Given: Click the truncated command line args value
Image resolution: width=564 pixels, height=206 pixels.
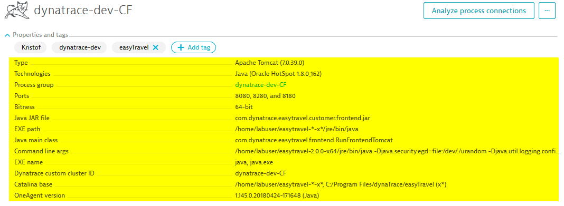Looking at the screenshot, I should (x=398, y=151).
